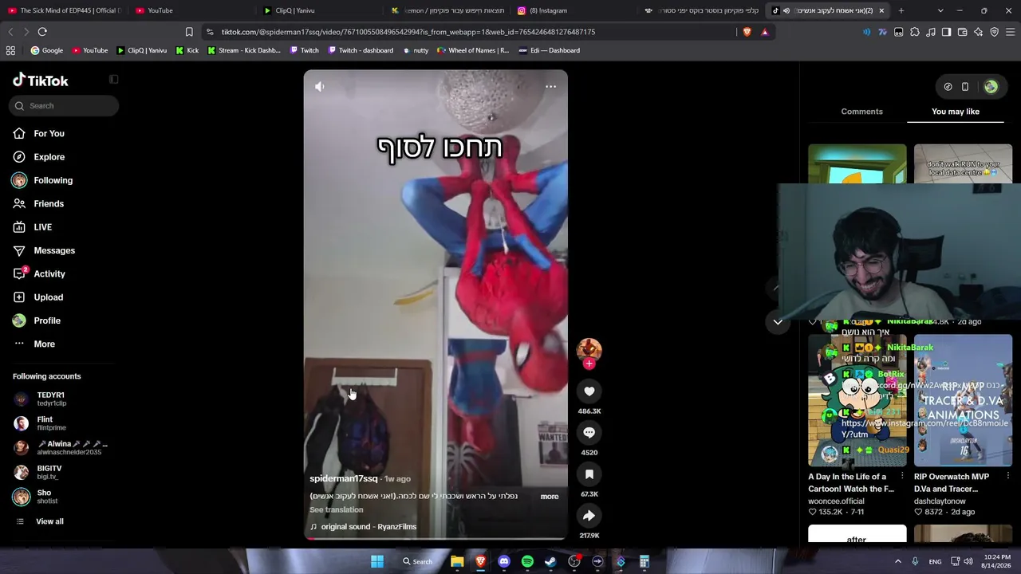Open options for the Cartoon video card
The height and width of the screenshot is (574, 1021).
pyautogui.click(x=902, y=477)
